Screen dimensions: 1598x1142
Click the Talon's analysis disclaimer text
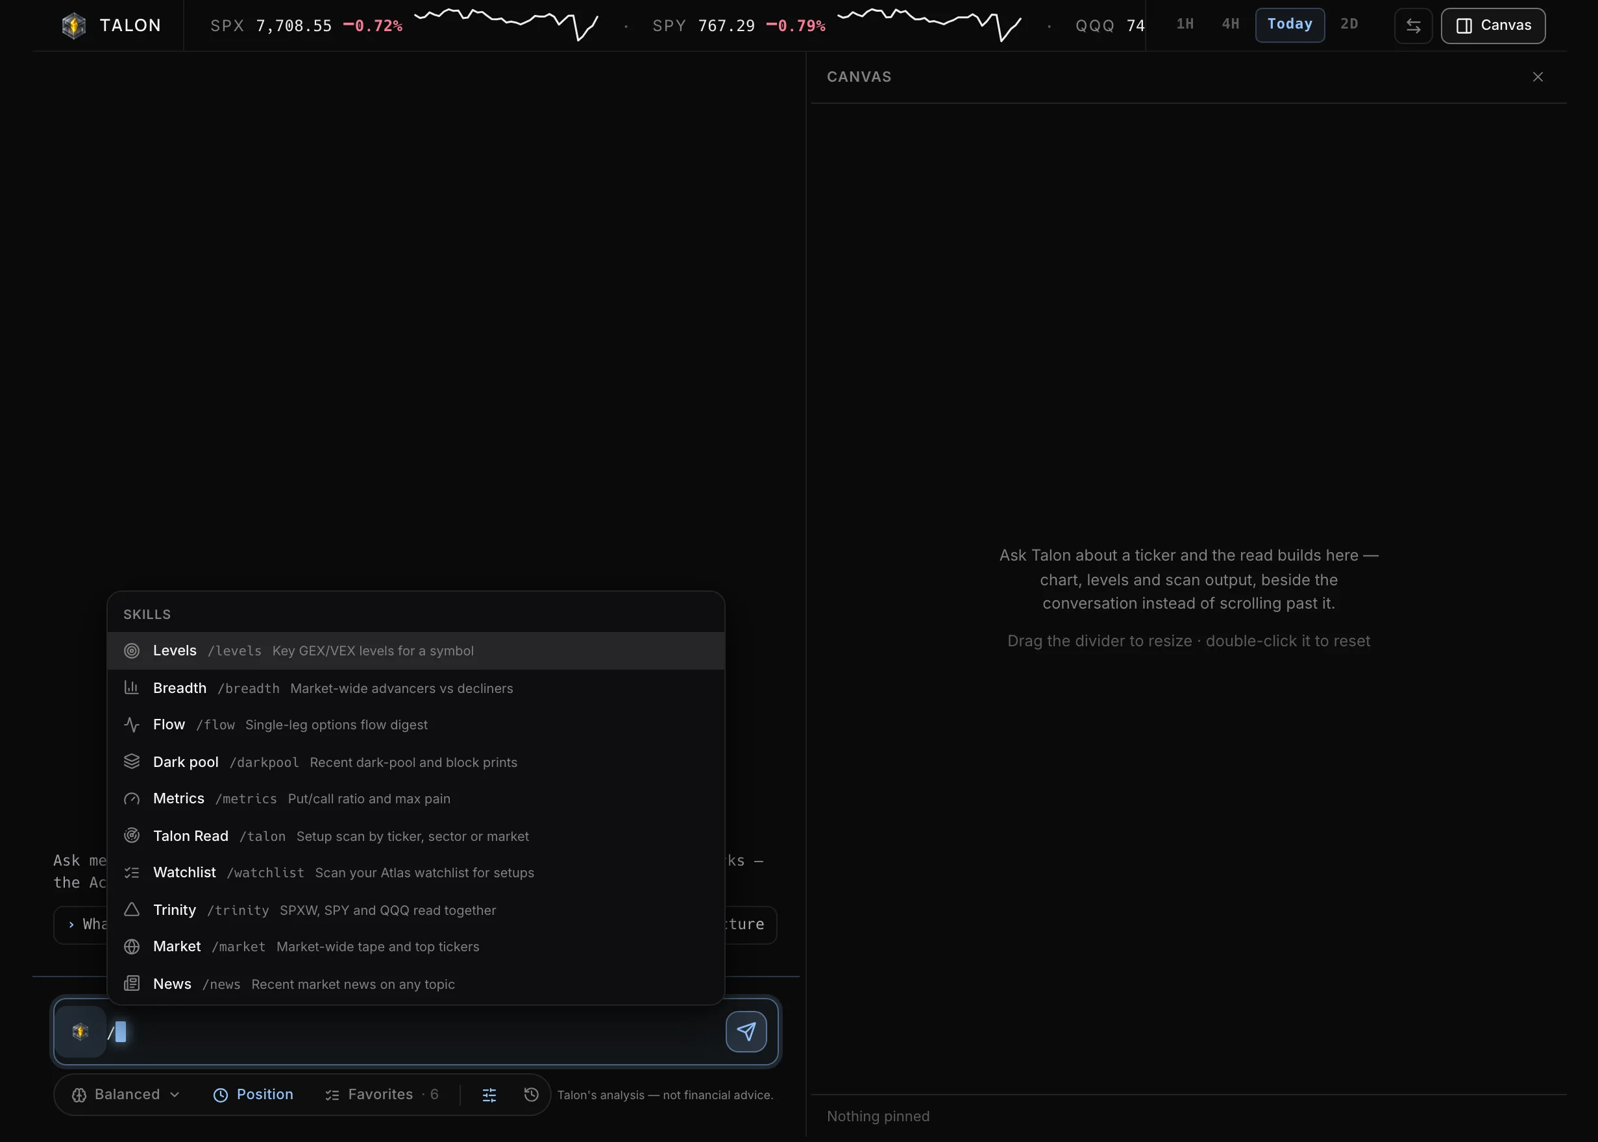665,1095
